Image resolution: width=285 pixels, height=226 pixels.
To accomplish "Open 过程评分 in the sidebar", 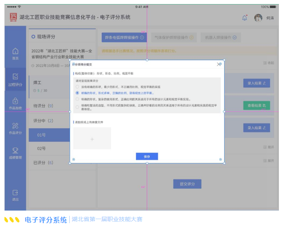I will pyautogui.click(x=15, y=79).
